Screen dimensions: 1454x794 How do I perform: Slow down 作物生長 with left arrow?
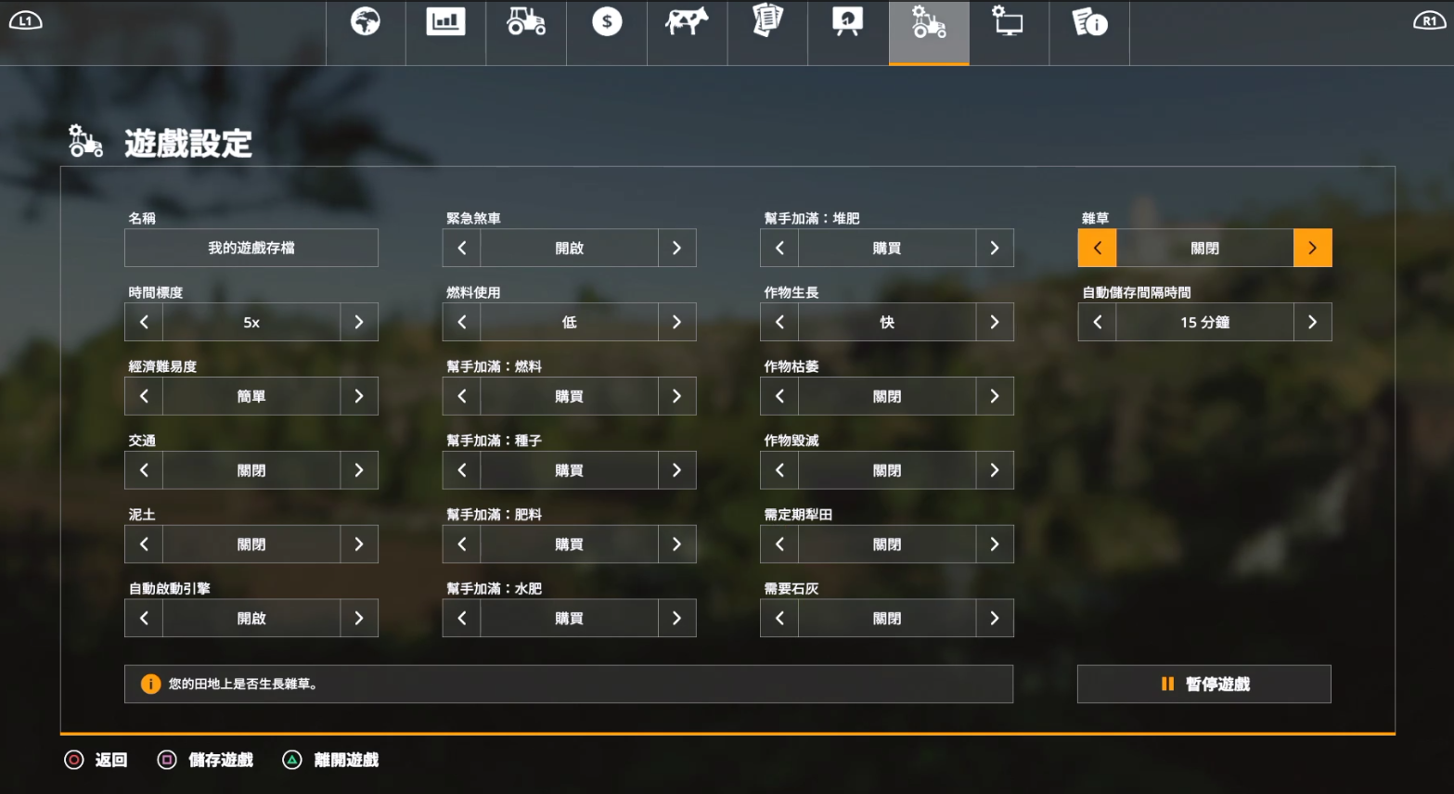pos(779,322)
